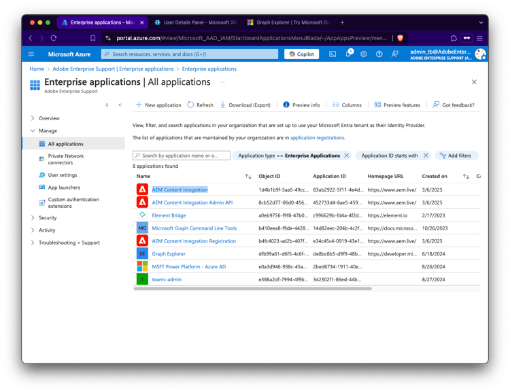Click the Search resources, services, and docs box
Screen dimensions: 510x392
click(190, 54)
